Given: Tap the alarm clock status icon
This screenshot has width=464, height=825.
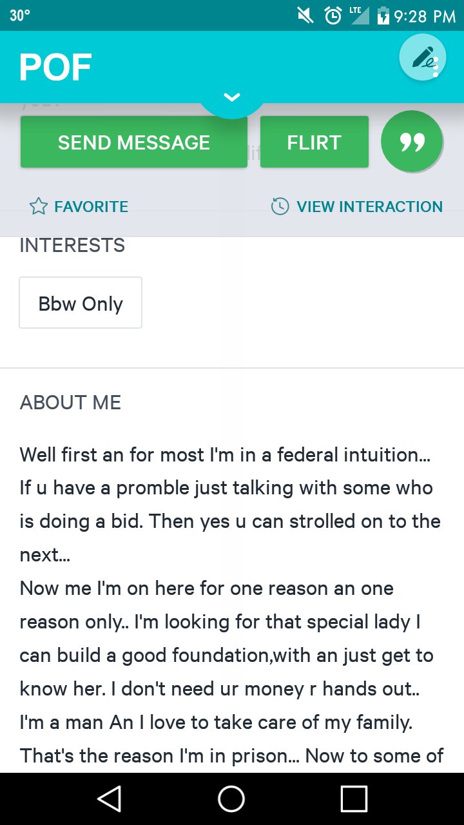Looking at the screenshot, I should tap(333, 15).
